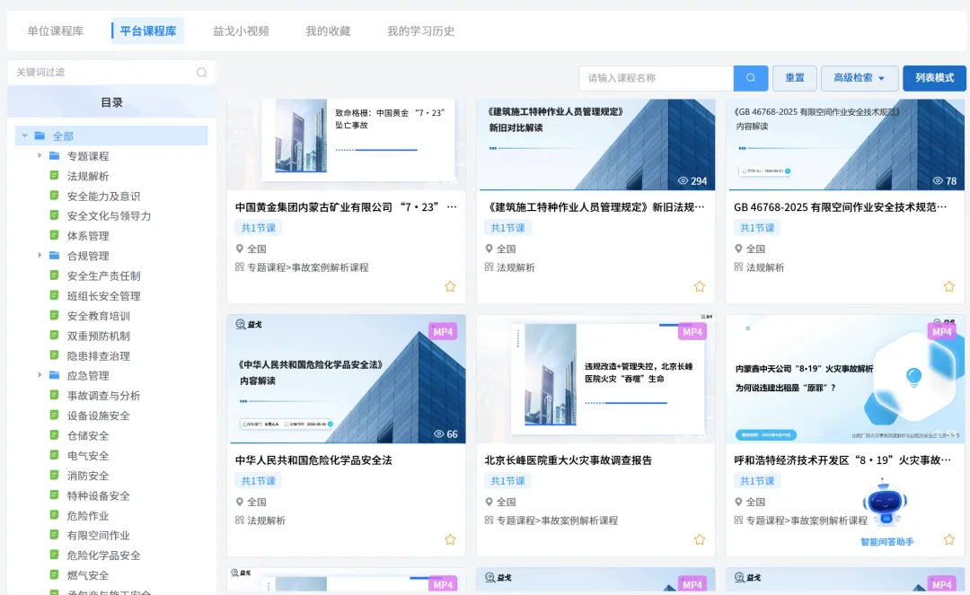The width and height of the screenshot is (970, 595).
Task: Select 隐患排查治理 in the directory
Action: coord(99,356)
